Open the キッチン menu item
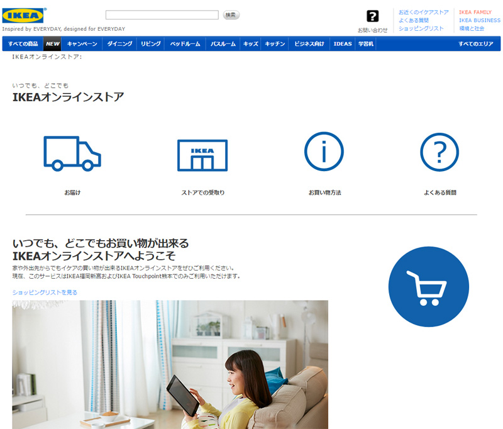This screenshot has height=429, width=503. pyautogui.click(x=275, y=44)
